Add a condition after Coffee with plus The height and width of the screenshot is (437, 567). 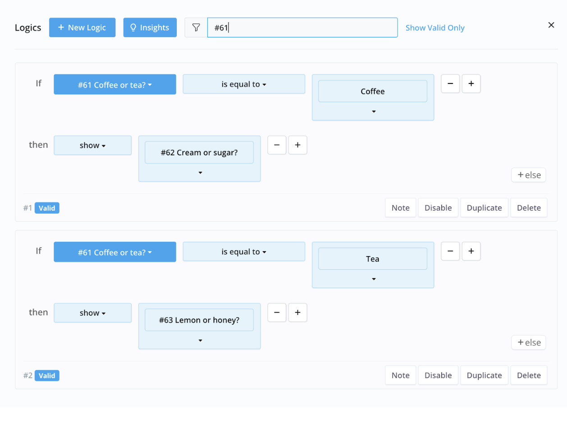coord(471,84)
